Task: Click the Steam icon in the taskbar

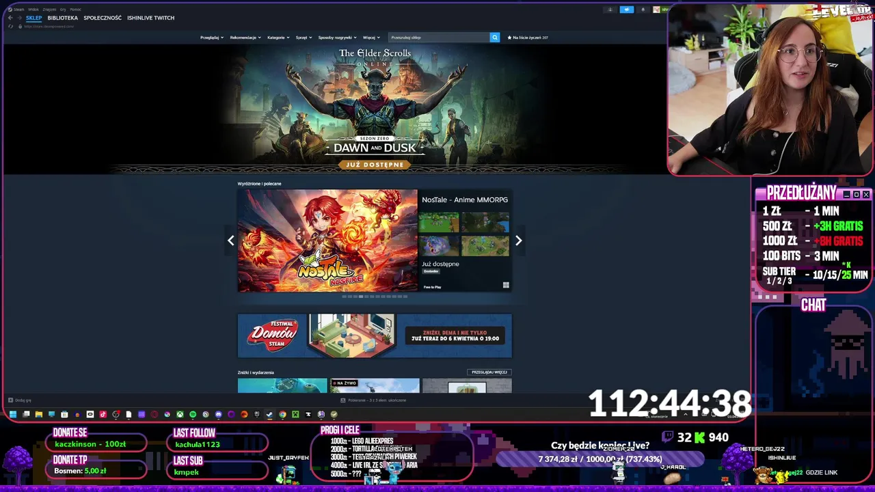Action: point(269,414)
